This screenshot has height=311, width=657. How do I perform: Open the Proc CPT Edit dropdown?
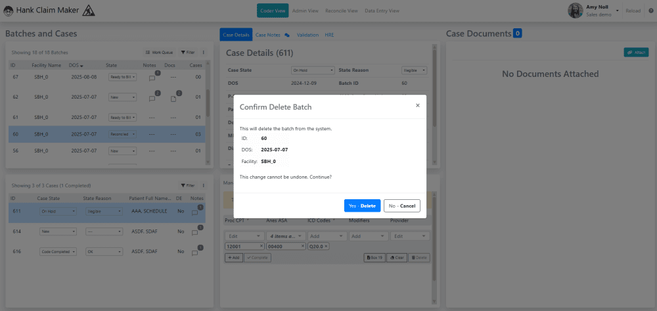[244, 236]
